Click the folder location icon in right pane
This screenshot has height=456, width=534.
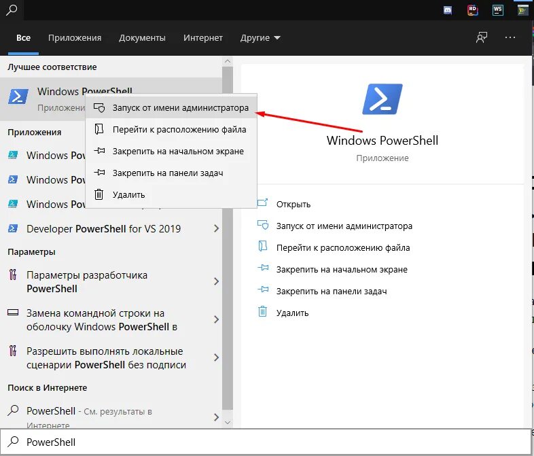(262, 246)
